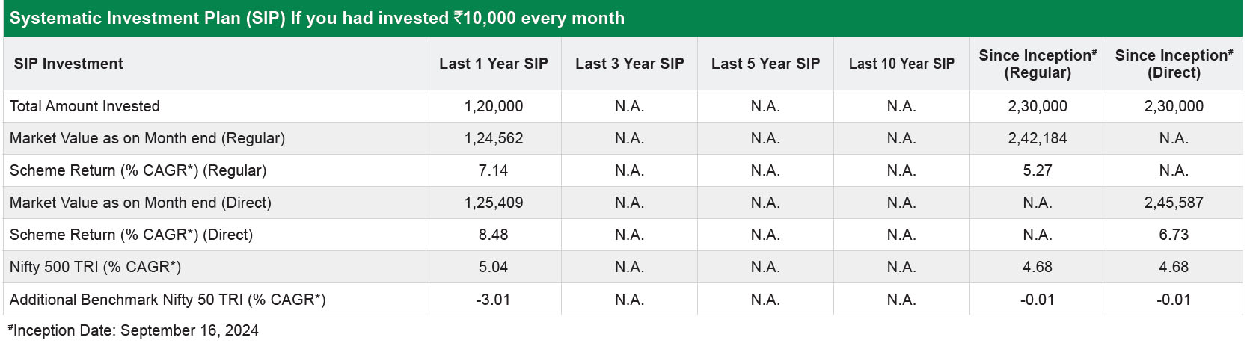The height and width of the screenshot is (343, 1247).
Task: Select the Last 3 Year SIP header
Action: [630, 64]
